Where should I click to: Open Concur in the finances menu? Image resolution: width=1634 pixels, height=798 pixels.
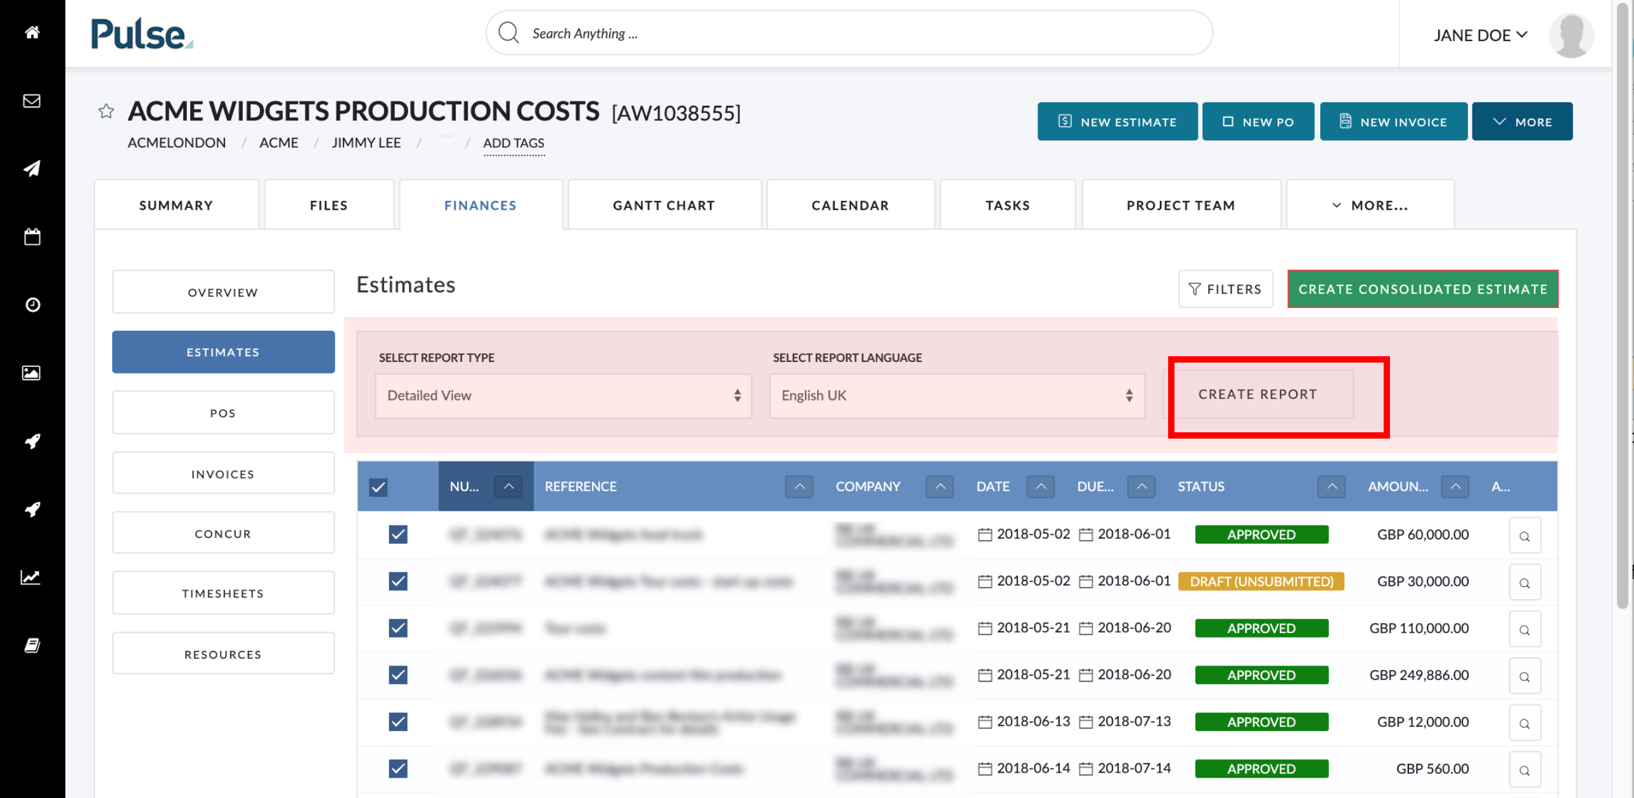(223, 534)
